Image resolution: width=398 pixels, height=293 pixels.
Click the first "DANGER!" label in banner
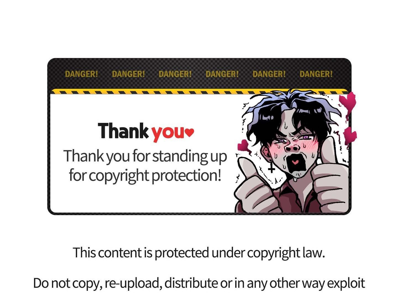pos(81,74)
